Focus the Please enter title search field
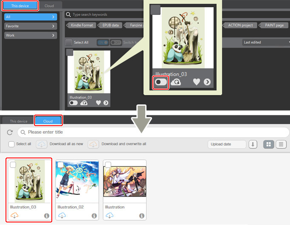The image size is (290, 225). tap(153, 132)
